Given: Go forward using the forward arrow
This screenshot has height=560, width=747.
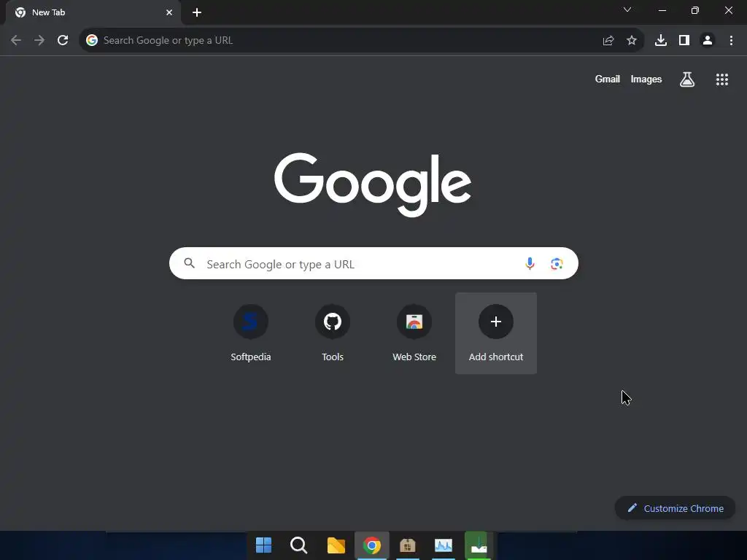Looking at the screenshot, I should click(39, 41).
